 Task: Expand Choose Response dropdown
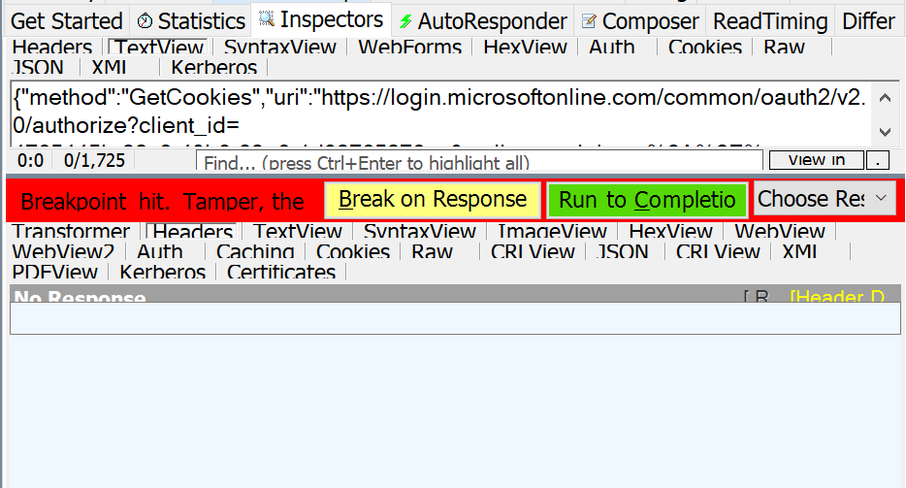coord(825,199)
